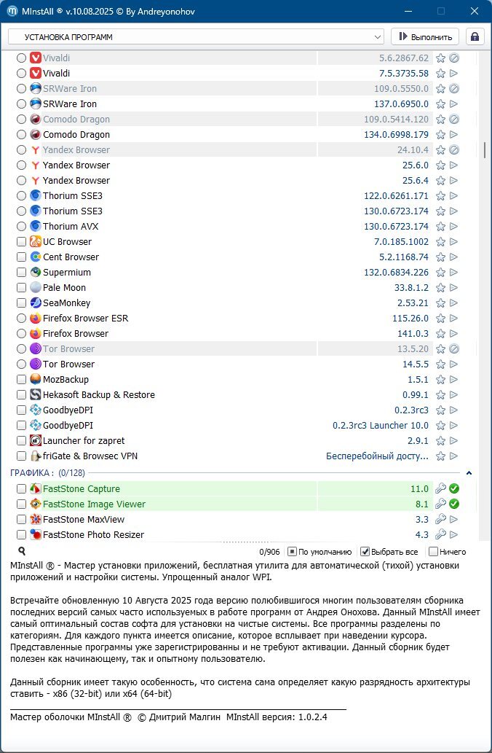Click the green checkmark for FastStone Image Viewer
This screenshot has width=492, height=753.
pyautogui.click(x=454, y=504)
